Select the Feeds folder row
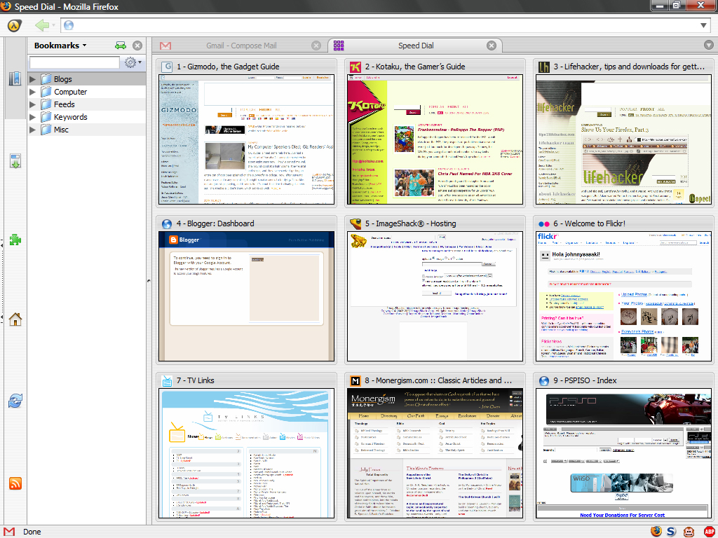This screenshot has width=718, height=538. click(x=86, y=104)
